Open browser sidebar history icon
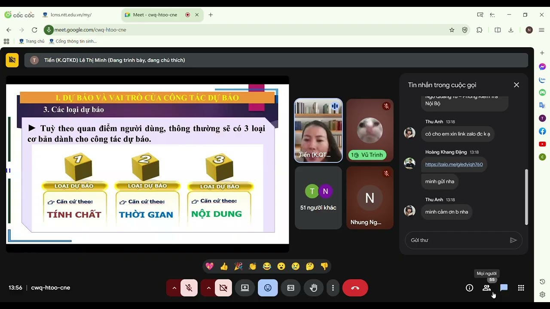Image resolution: width=550 pixels, height=309 pixels. click(542, 282)
